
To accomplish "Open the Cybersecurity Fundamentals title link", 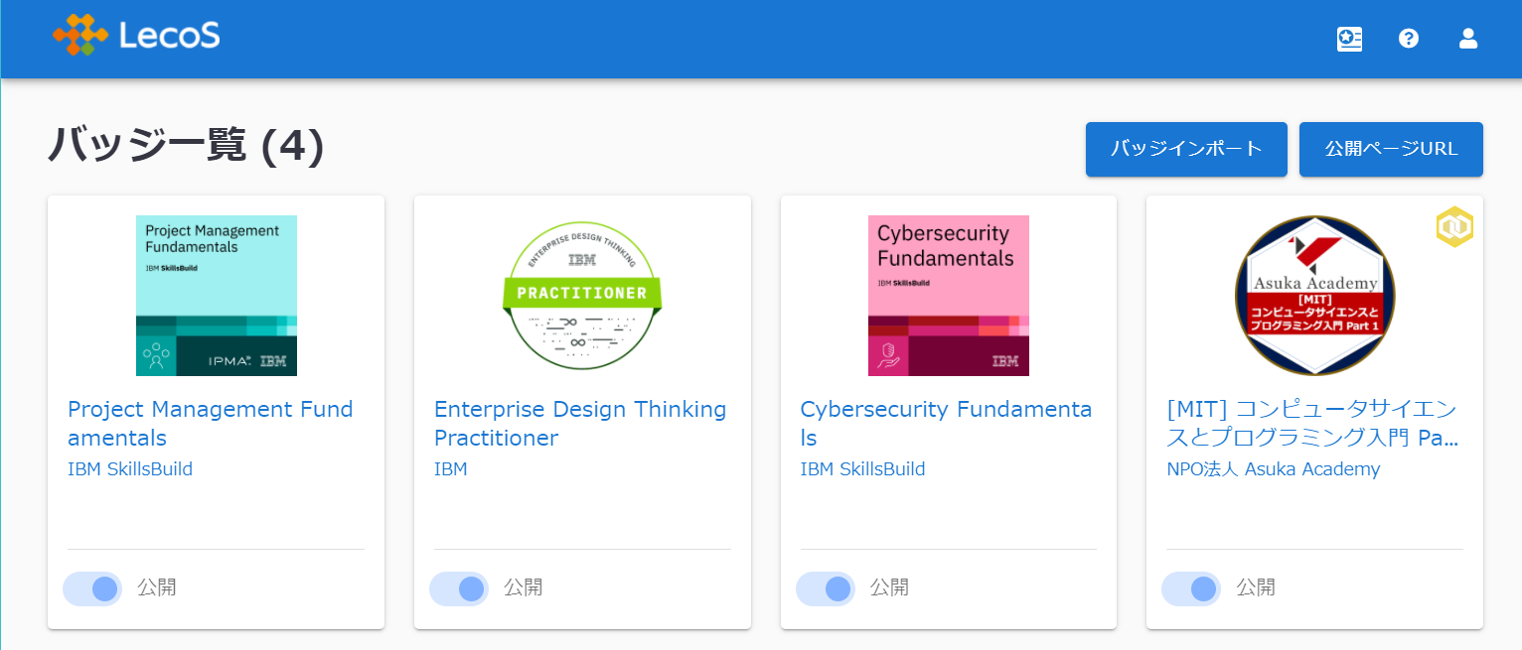I will [946, 424].
